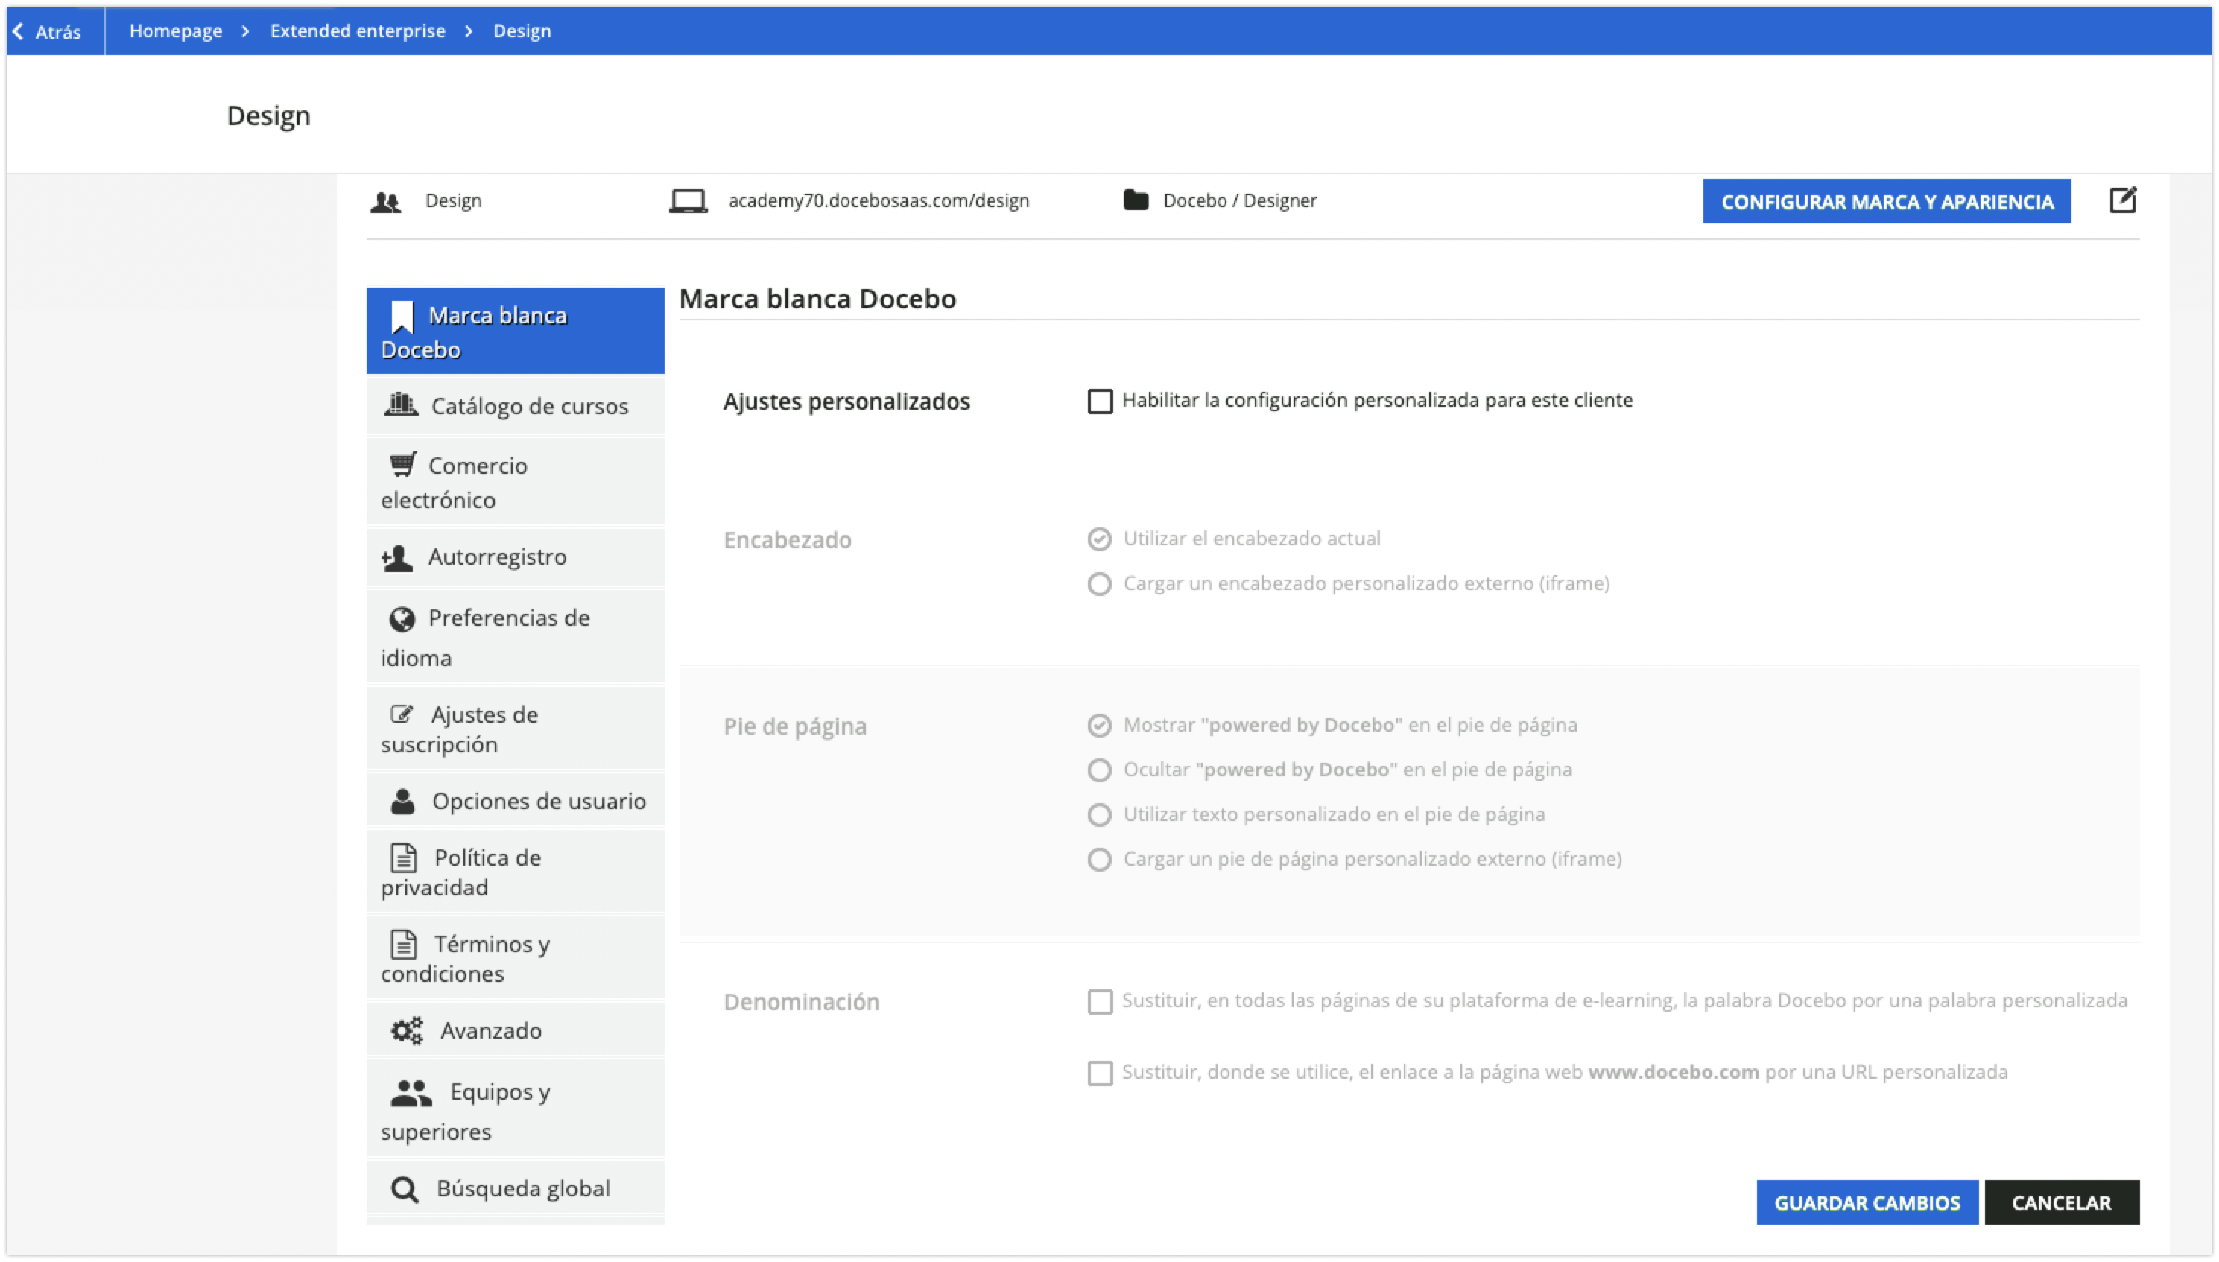The width and height of the screenshot is (2219, 1262).
Task: Switch to Comercio electrónico settings
Action: click(x=515, y=482)
